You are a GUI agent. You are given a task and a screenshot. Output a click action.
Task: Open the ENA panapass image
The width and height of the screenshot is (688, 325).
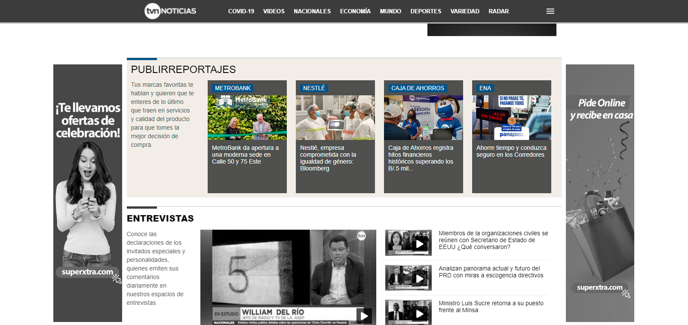click(x=512, y=118)
